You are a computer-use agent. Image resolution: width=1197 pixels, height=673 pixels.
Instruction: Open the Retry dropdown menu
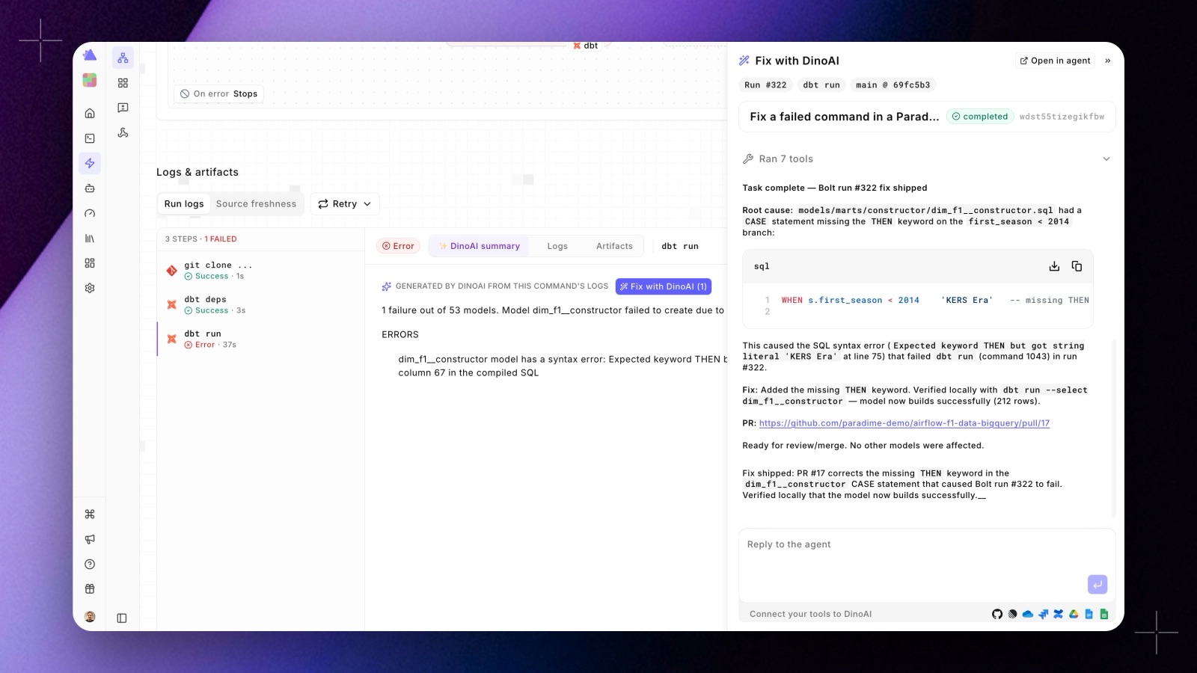click(x=345, y=204)
